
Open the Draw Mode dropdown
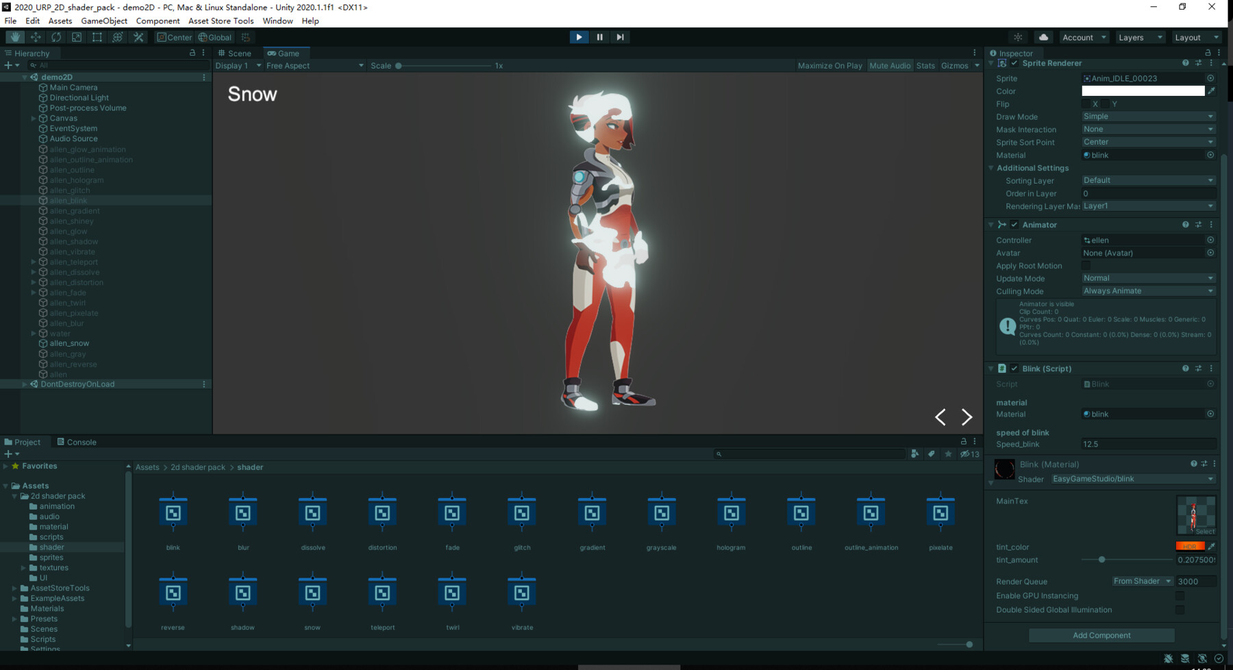click(1148, 116)
